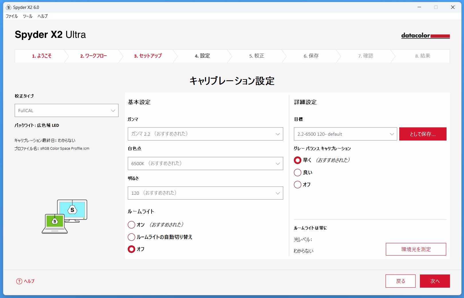Select ルームライト オフ radio button
The image size is (464, 298).
(x=131, y=249)
